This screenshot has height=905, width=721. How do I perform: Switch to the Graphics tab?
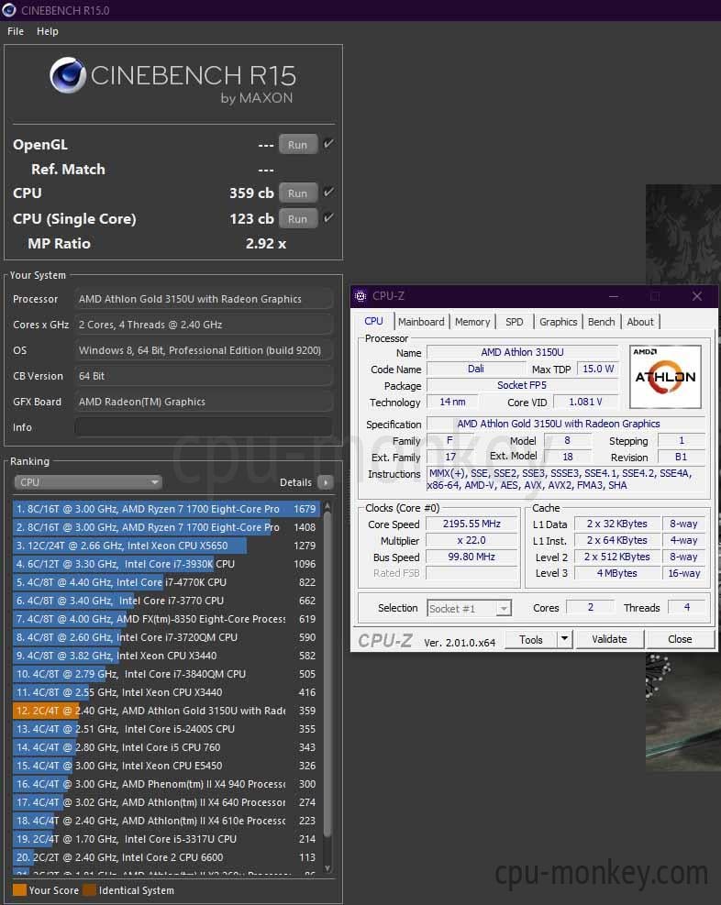coord(559,322)
